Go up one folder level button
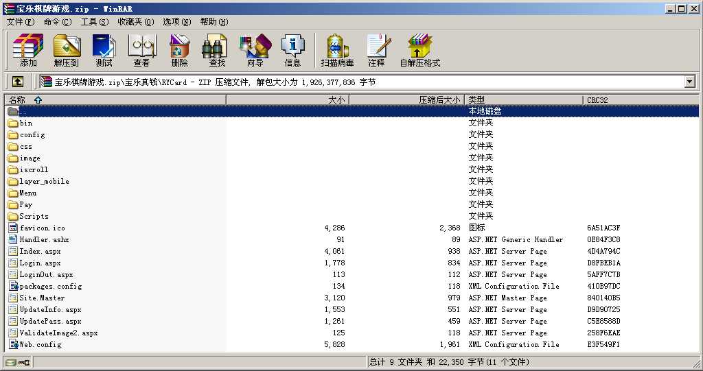Screen dimensions: 703x371 click(17, 82)
